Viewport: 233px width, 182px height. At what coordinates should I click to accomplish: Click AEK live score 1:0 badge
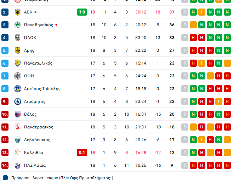click(82, 12)
